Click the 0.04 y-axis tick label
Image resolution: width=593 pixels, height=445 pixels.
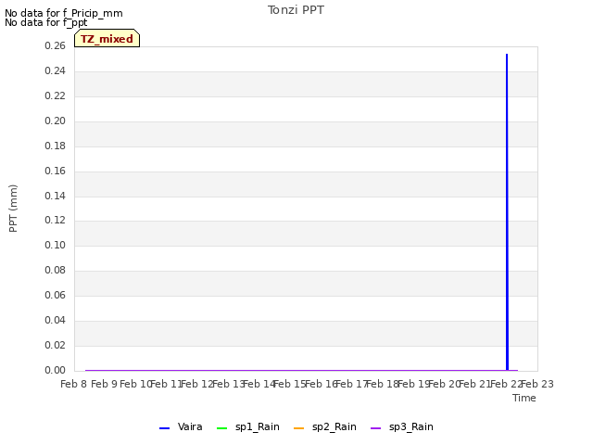[x=56, y=320]
